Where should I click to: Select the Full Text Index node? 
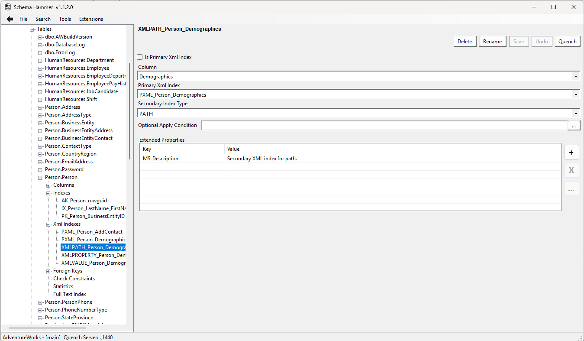69,294
